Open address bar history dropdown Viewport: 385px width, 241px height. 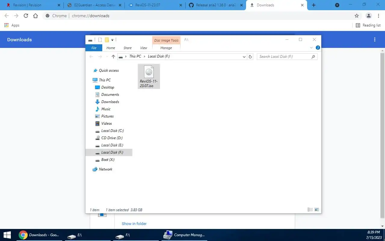(244, 57)
